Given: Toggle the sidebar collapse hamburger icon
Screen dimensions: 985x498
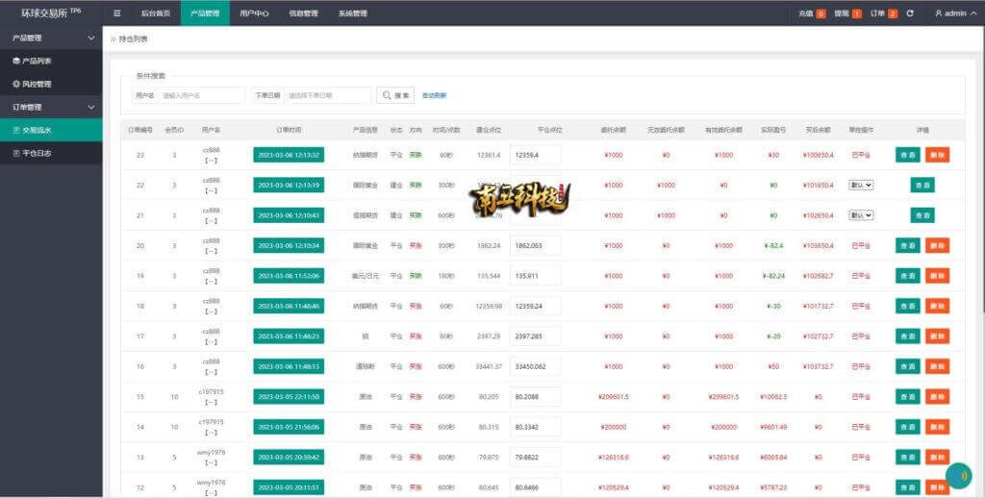Looking at the screenshot, I should coord(117,13).
